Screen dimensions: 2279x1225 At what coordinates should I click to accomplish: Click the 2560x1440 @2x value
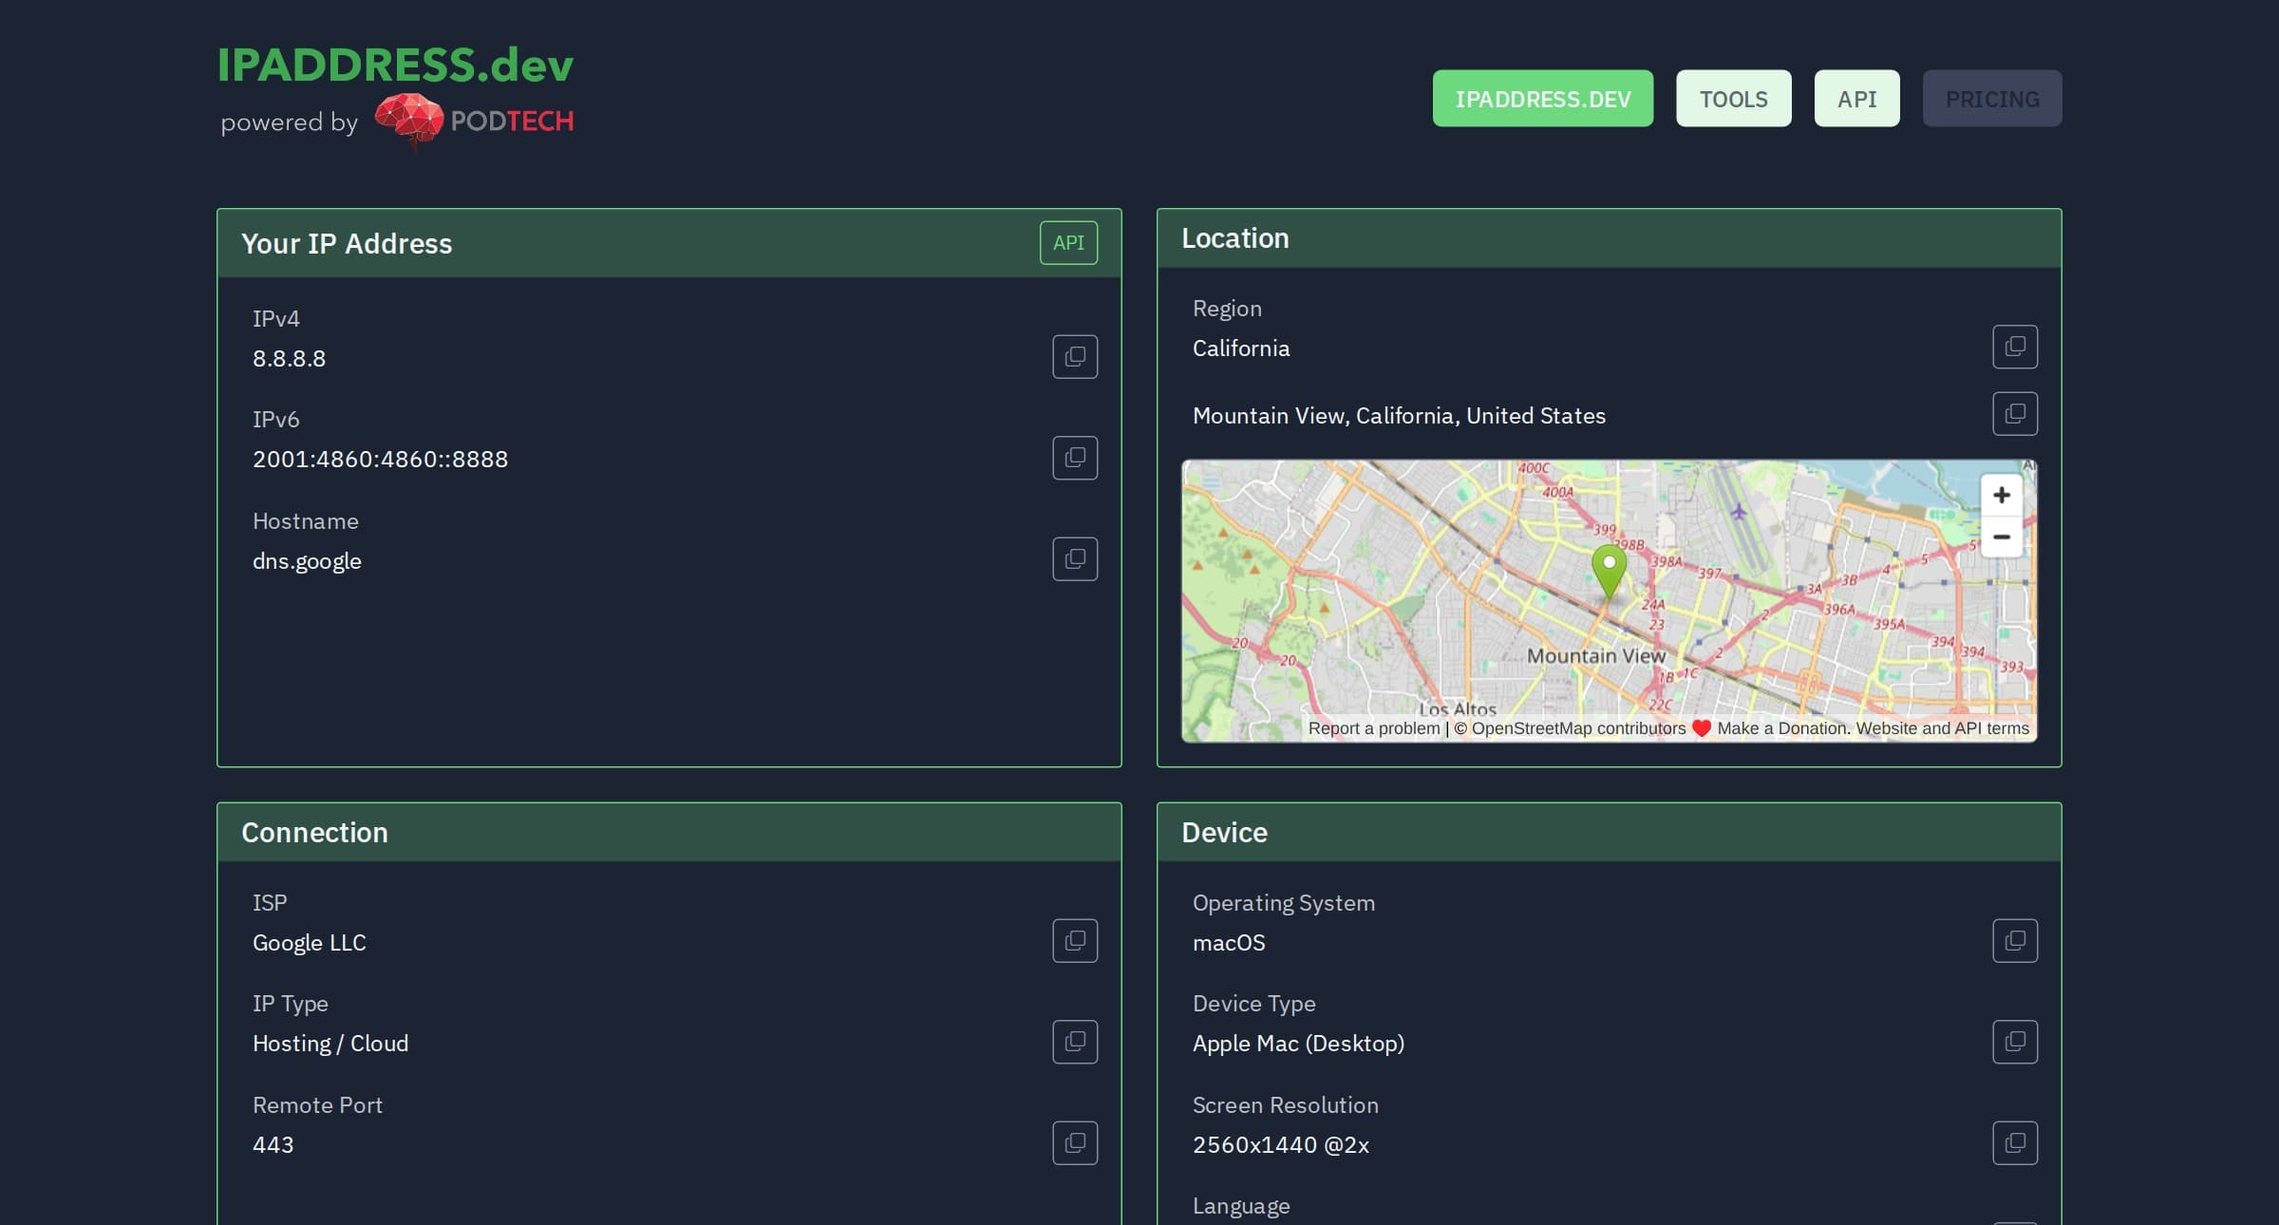point(1281,1145)
